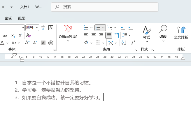Viewport: 191px width, 133px height.
Task: Open the multilevel list dropdown arrow
Action: pyautogui.click(x=115, y=28)
